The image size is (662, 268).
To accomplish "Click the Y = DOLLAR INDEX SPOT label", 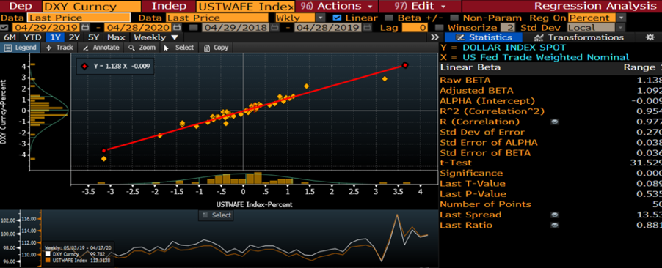I will tap(503, 47).
